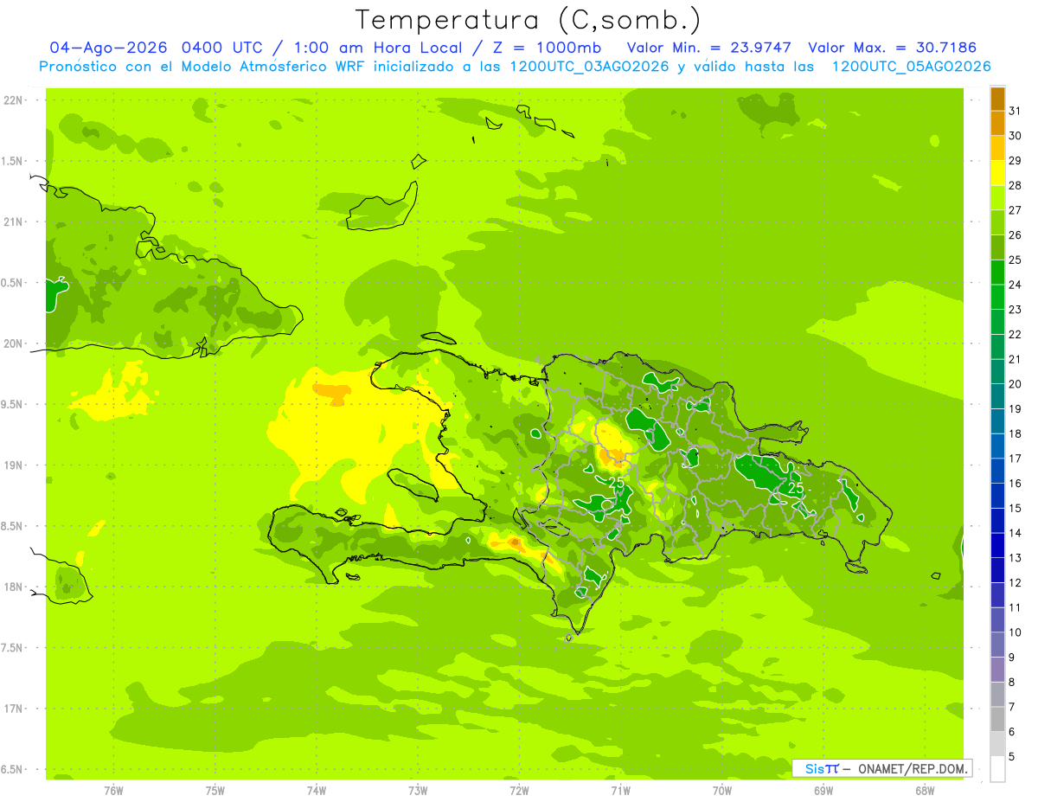Viewport: 1038px width, 802px height.
Task: Click "1:00 am Hora Local" text
Action: pos(378,48)
